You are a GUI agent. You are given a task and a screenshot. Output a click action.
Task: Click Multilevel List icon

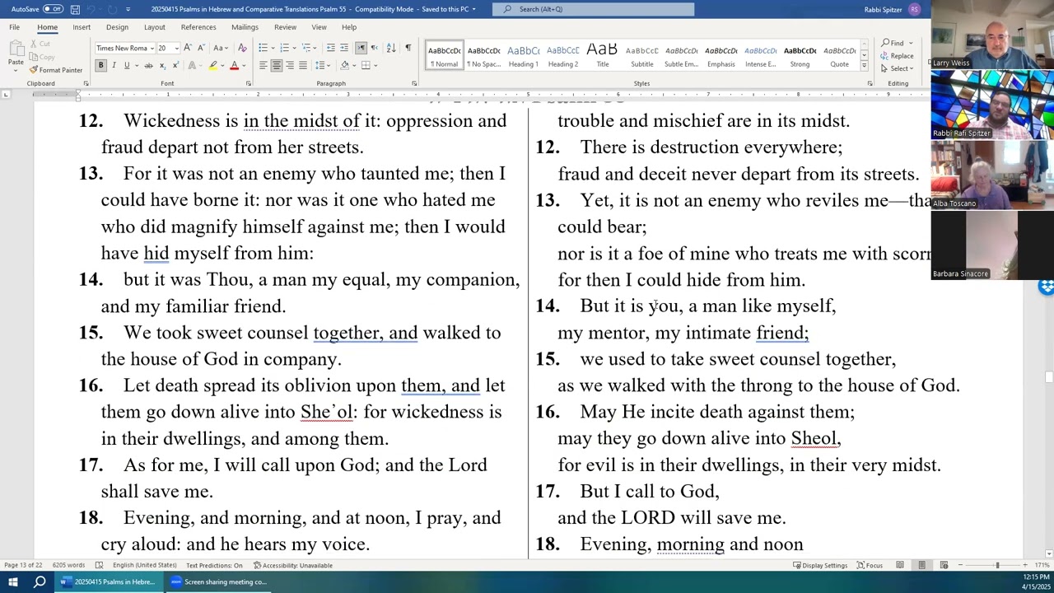coord(305,48)
